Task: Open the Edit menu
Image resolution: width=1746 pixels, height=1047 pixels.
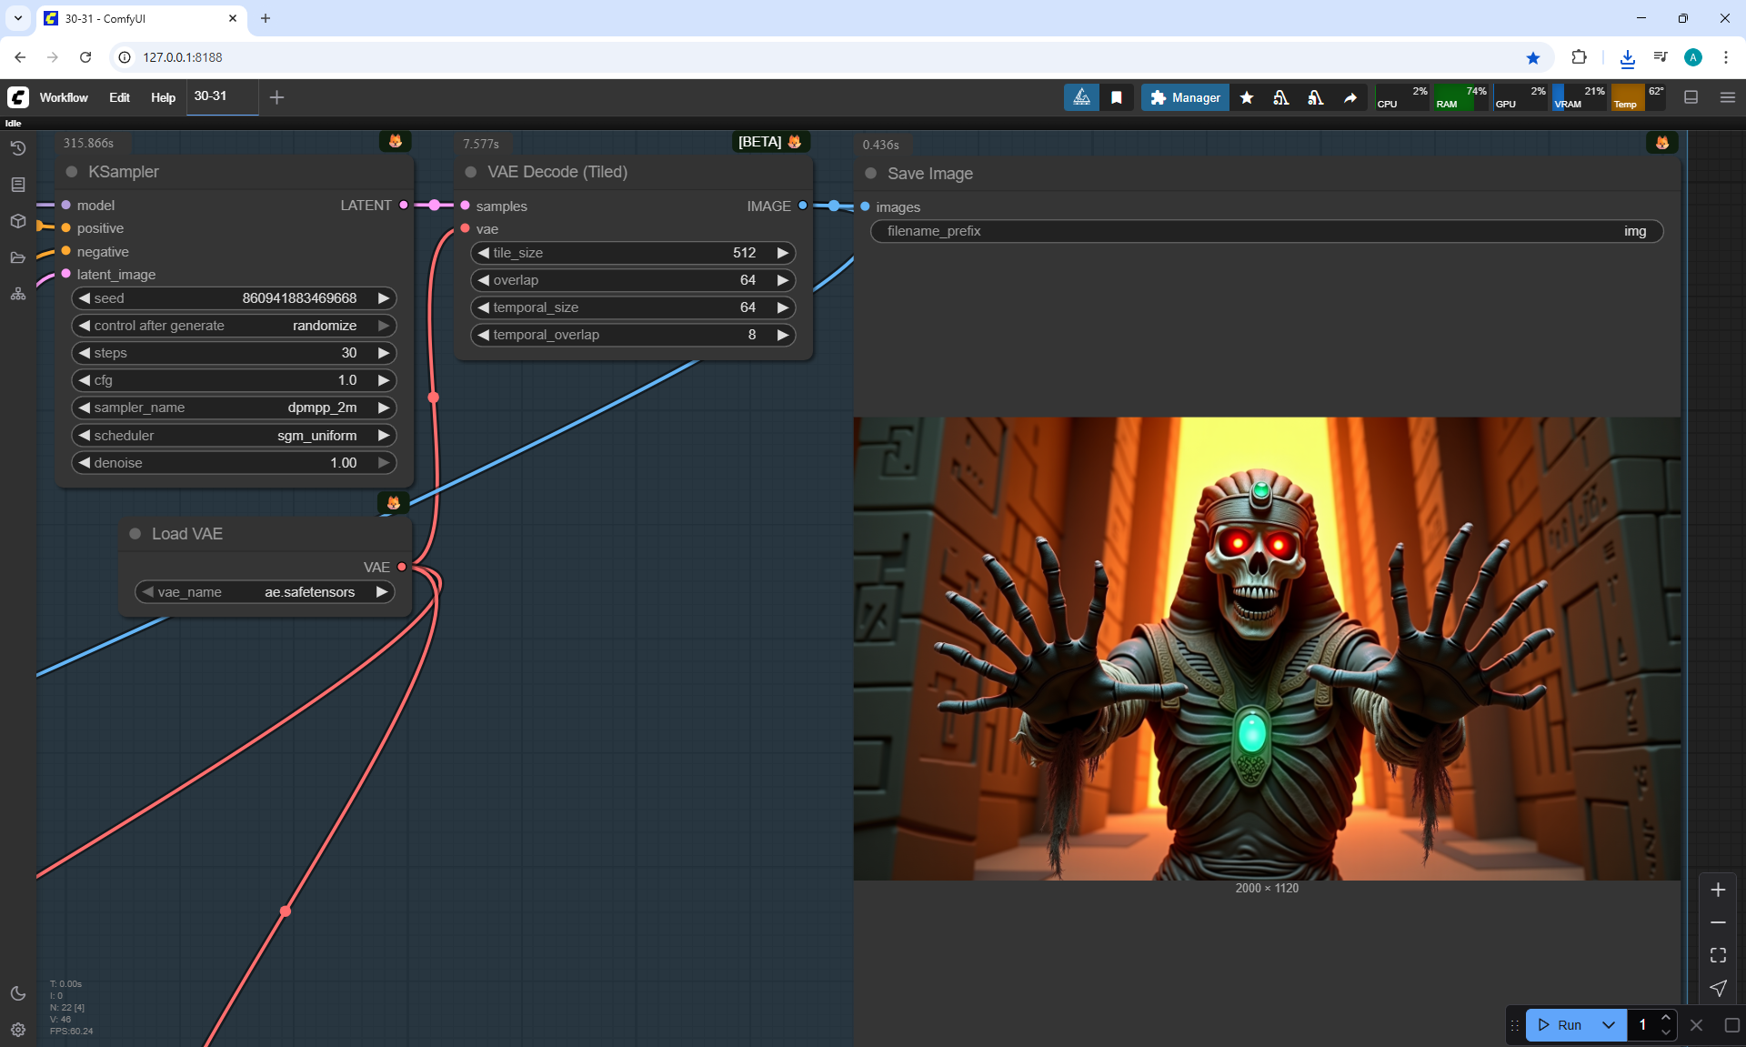Action: pos(119,97)
